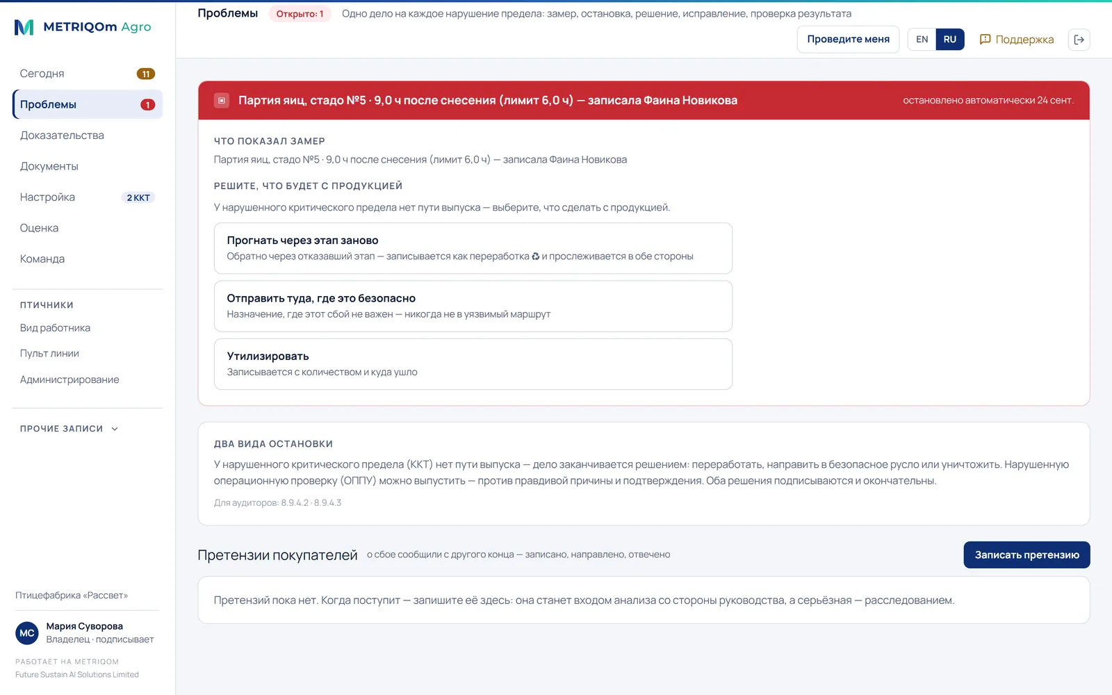Image resolution: width=1112 pixels, height=695 pixels.
Task: Click the 2 ККТ badge beside Настройка
Action: [138, 197]
